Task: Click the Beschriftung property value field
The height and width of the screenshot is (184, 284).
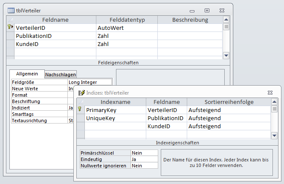Action: [x=71, y=101]
